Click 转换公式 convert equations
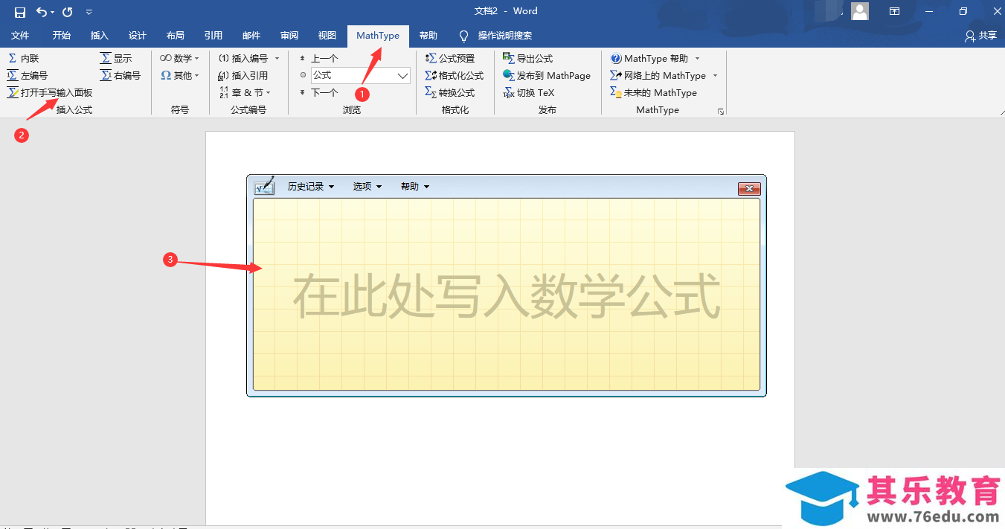 pos(450,93)
